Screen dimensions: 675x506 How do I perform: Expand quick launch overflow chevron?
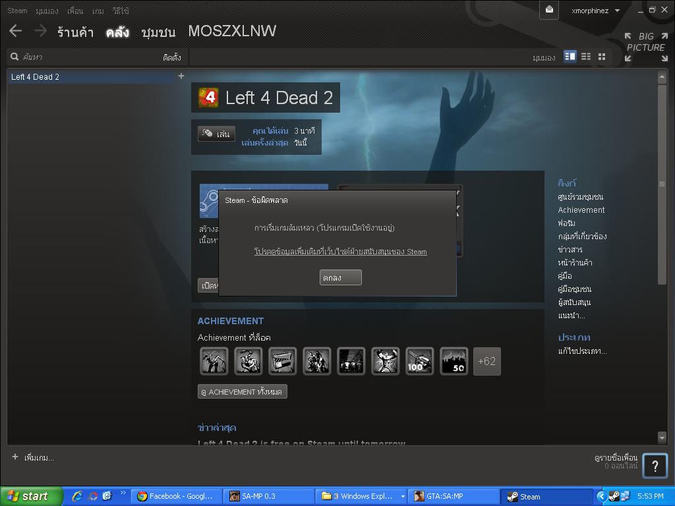point(123,493)
